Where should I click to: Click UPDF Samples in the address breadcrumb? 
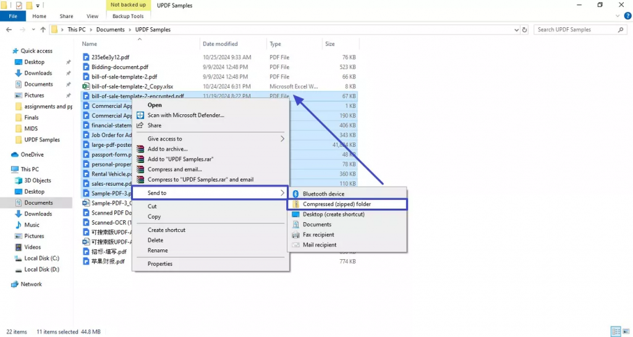(x=153, y=30)
